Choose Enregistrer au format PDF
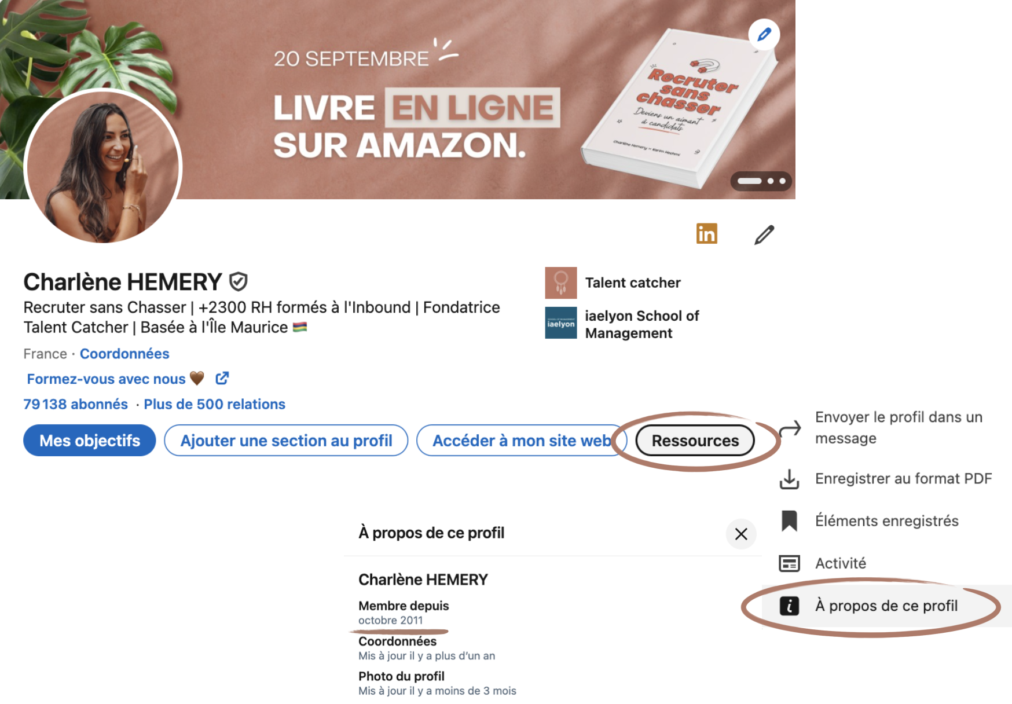 click(x=903, y=478)
